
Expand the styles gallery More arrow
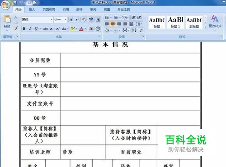coord(206,27)
